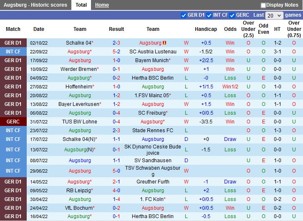Click SC Freiburg team name
Image resolution: width=303 pixels, height=221 pixels.
click(x=153, y=113)
